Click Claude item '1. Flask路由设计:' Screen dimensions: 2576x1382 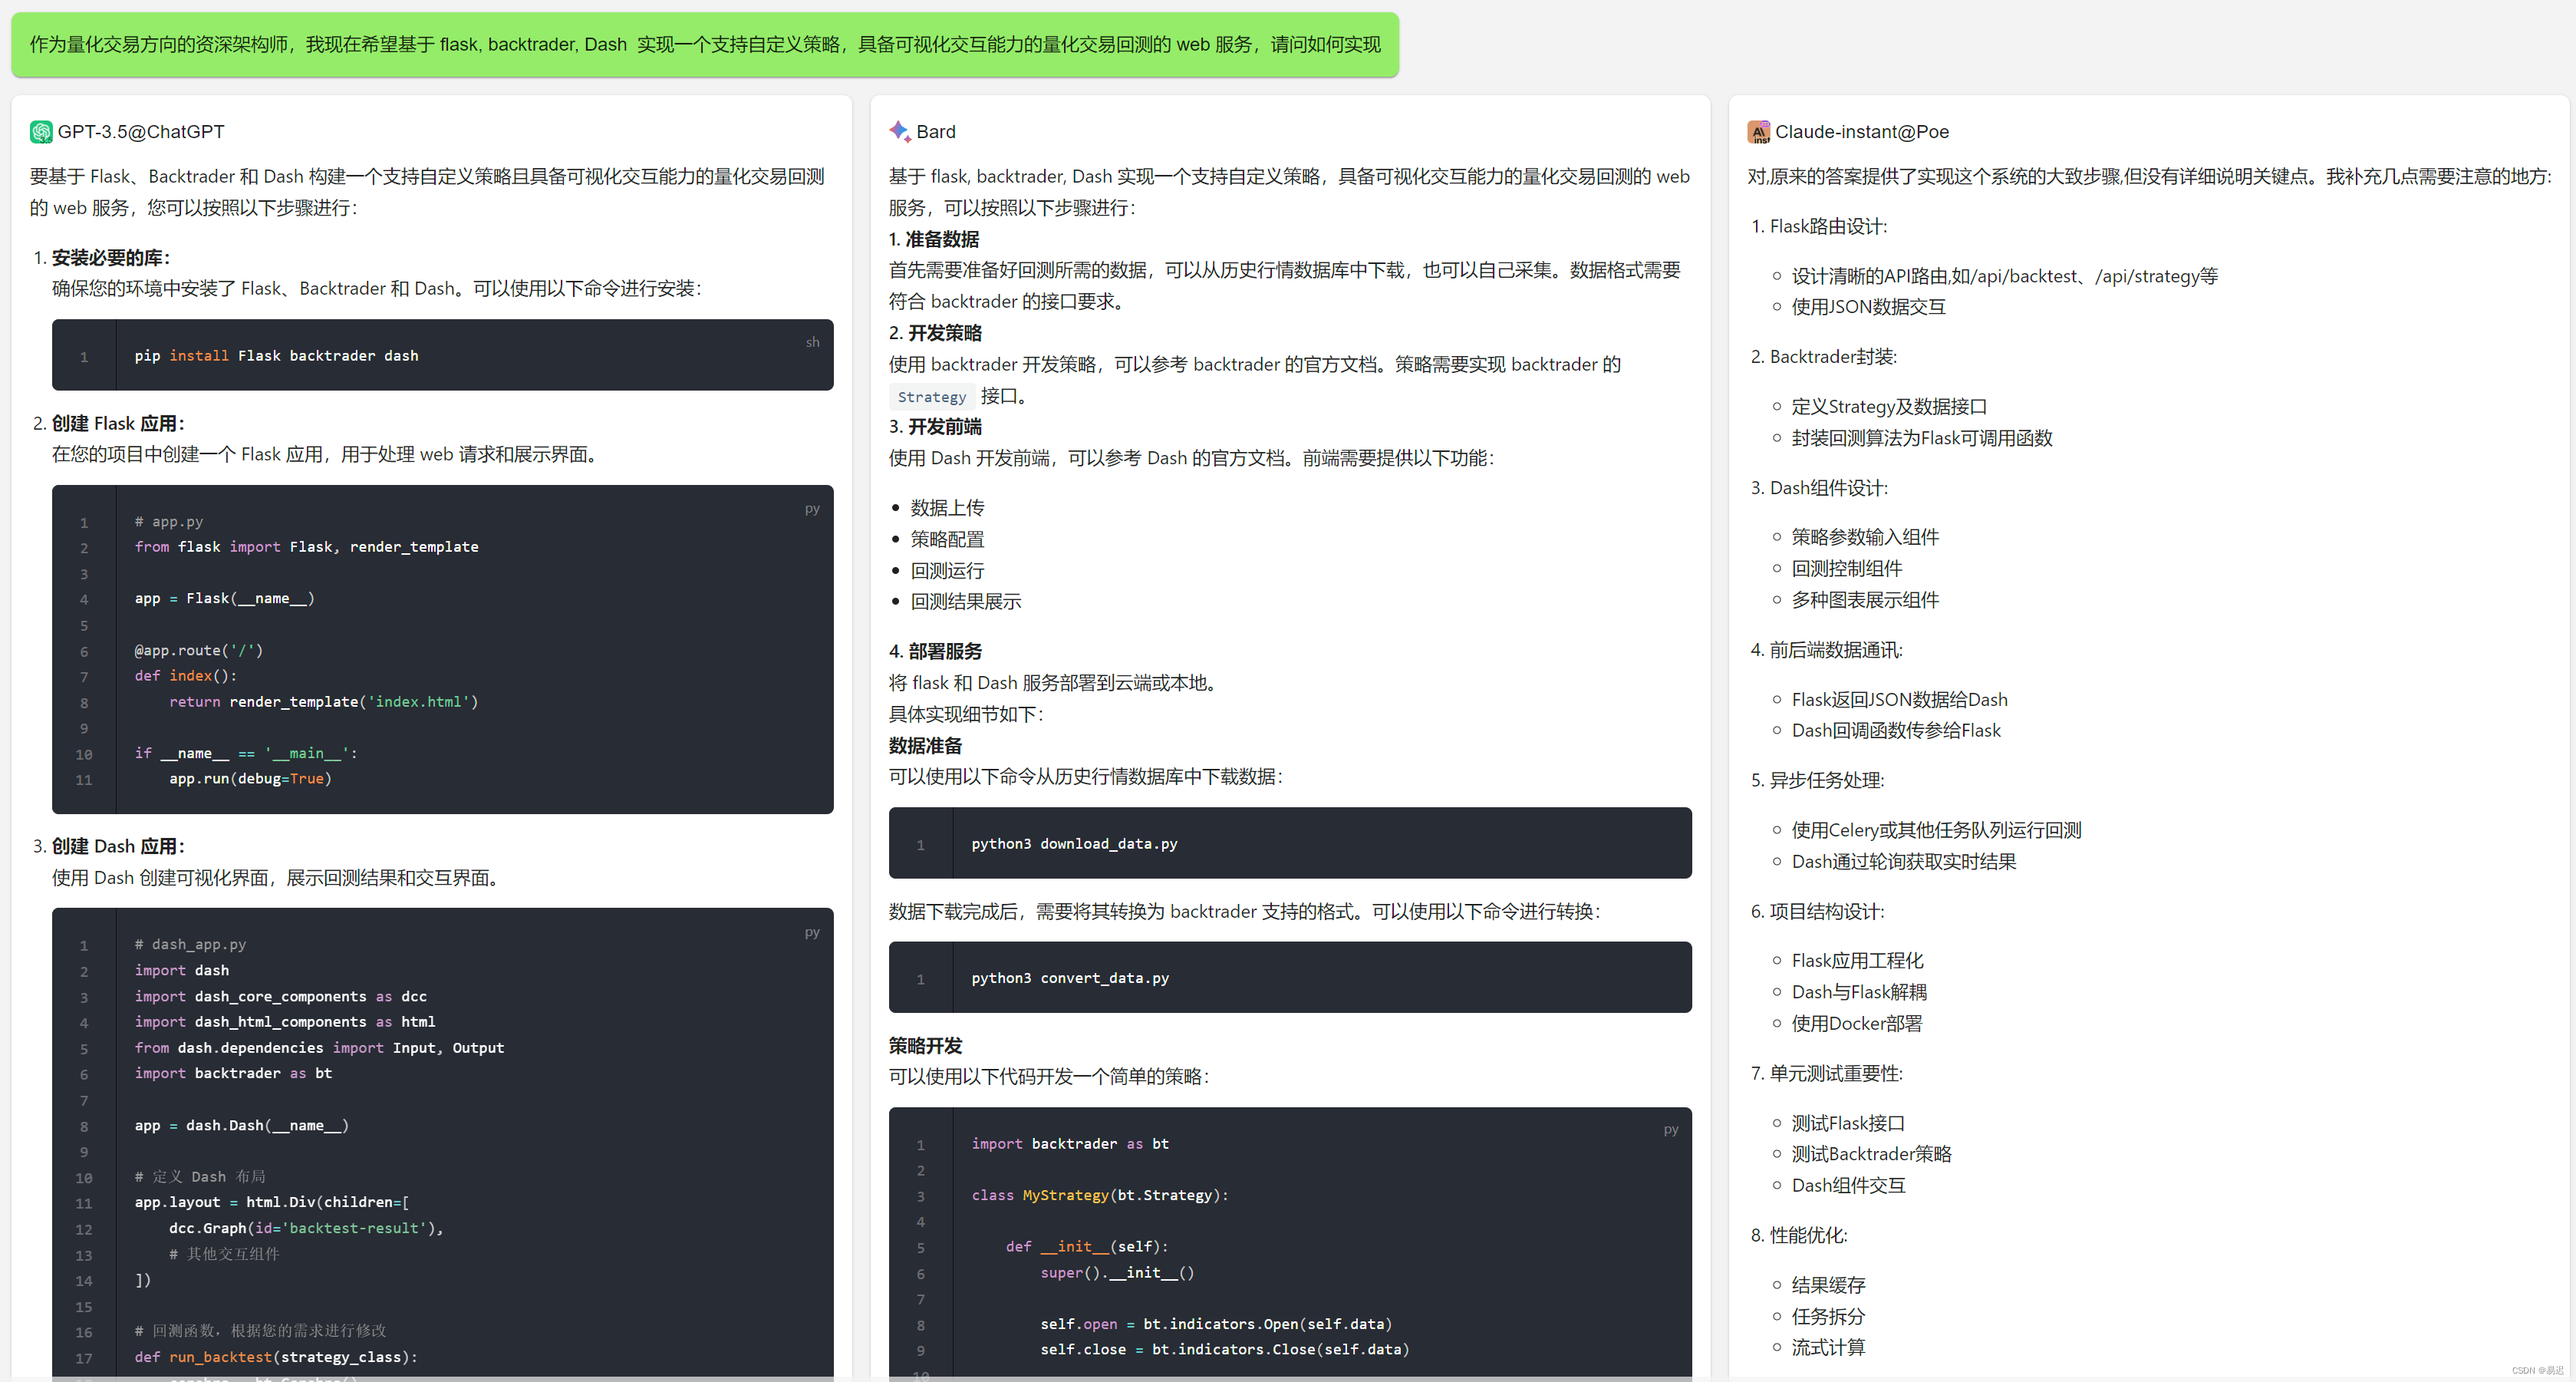point(1819,227)
